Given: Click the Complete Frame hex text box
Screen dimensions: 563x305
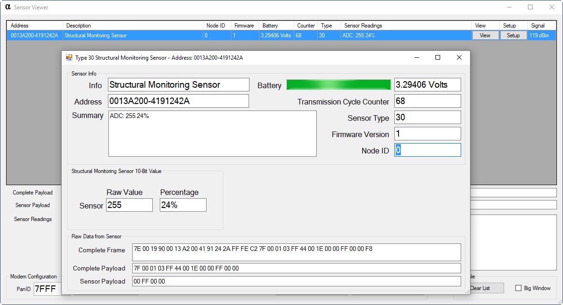Looking at the screenshot, I should click(297, 252).
